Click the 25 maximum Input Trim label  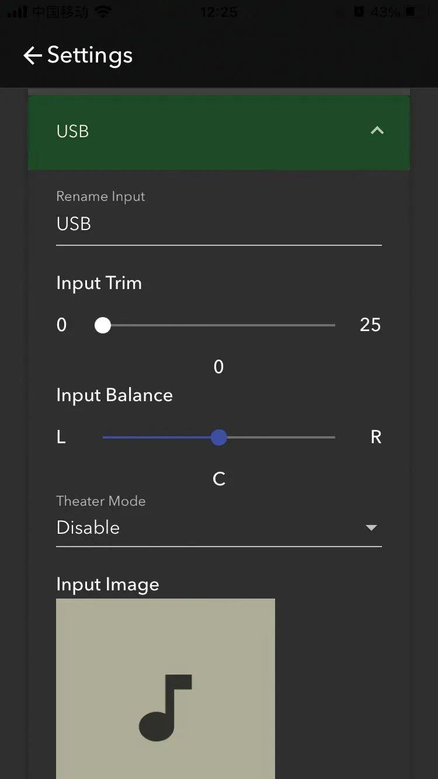pyautogui.click(x=370, y=325)
